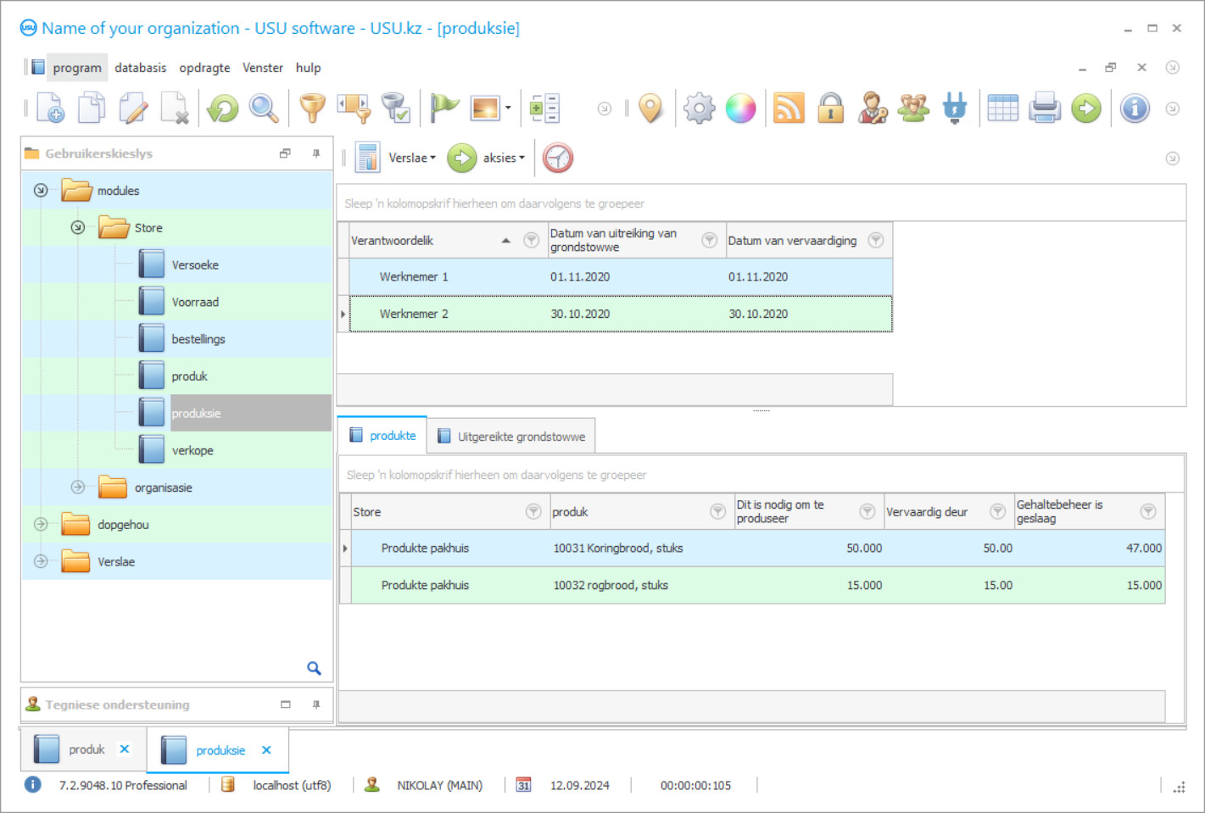Click the printer icon
This screenshot has height=813, width=1205.
1045,109
